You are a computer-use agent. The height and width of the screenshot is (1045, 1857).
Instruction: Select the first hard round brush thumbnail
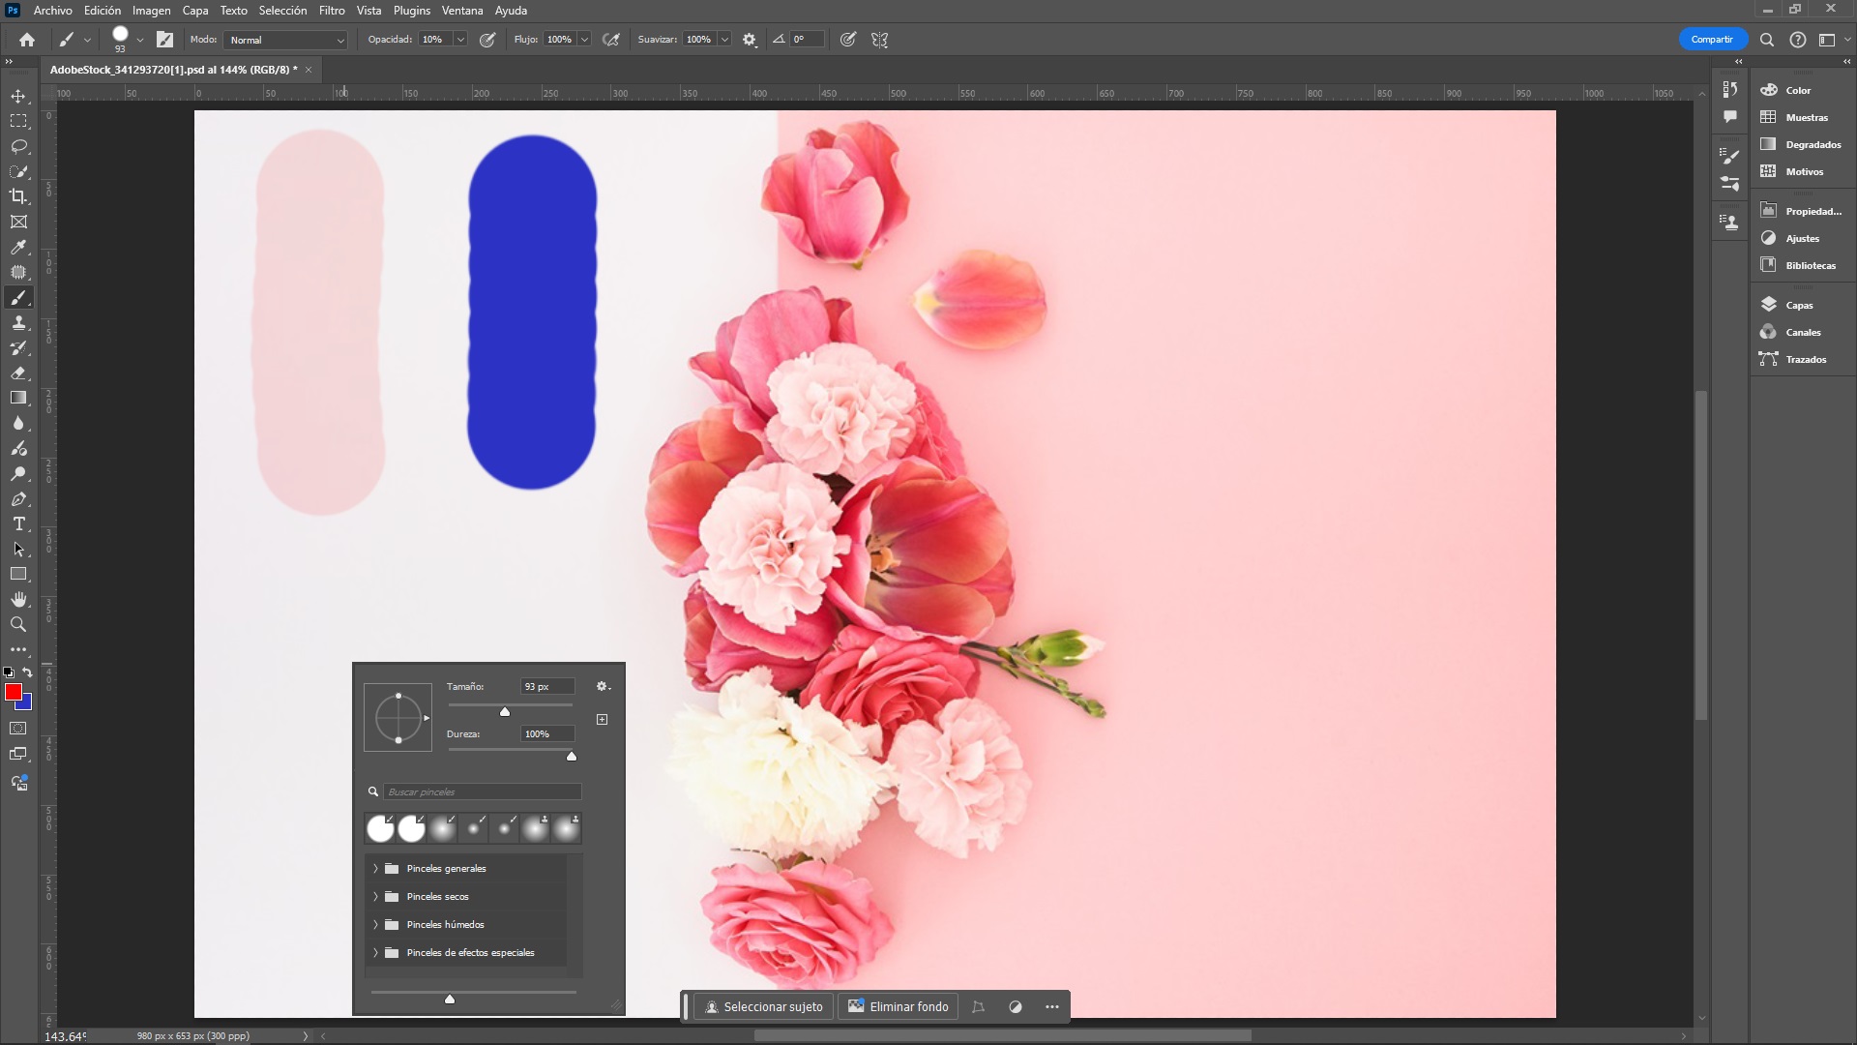pos(380,828)
